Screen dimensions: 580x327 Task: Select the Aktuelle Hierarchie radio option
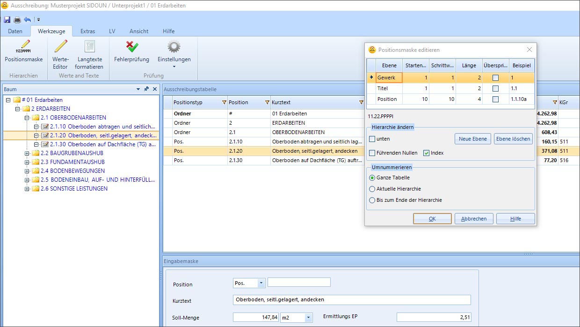tap(372, 189)
